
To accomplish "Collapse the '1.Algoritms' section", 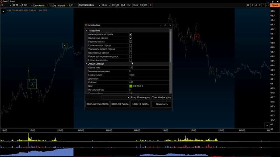I will pyautogui.click(x=87, y=31).
